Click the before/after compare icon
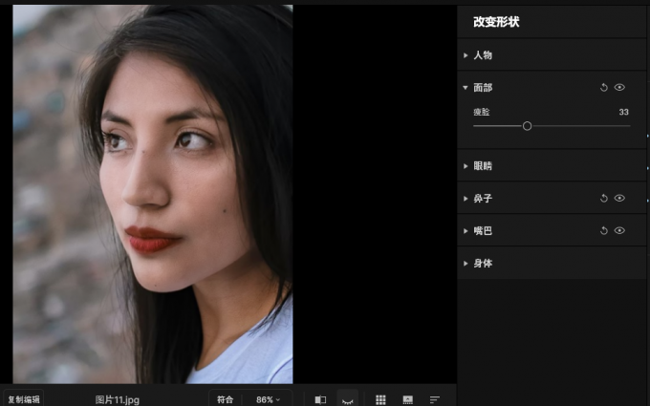 click(320, 399)
